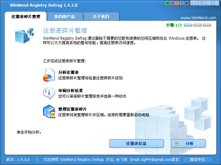Start analysis with the 分析 button
This screenshot has height=165, width=221.
pos(188,144)
